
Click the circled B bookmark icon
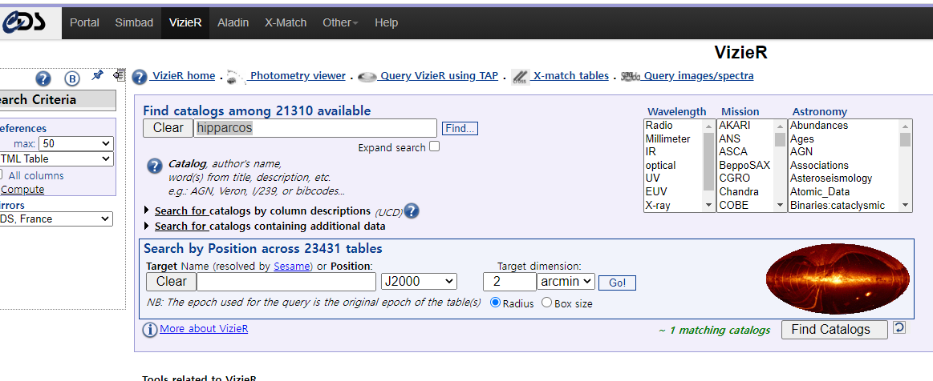click(x=72, y=79)
